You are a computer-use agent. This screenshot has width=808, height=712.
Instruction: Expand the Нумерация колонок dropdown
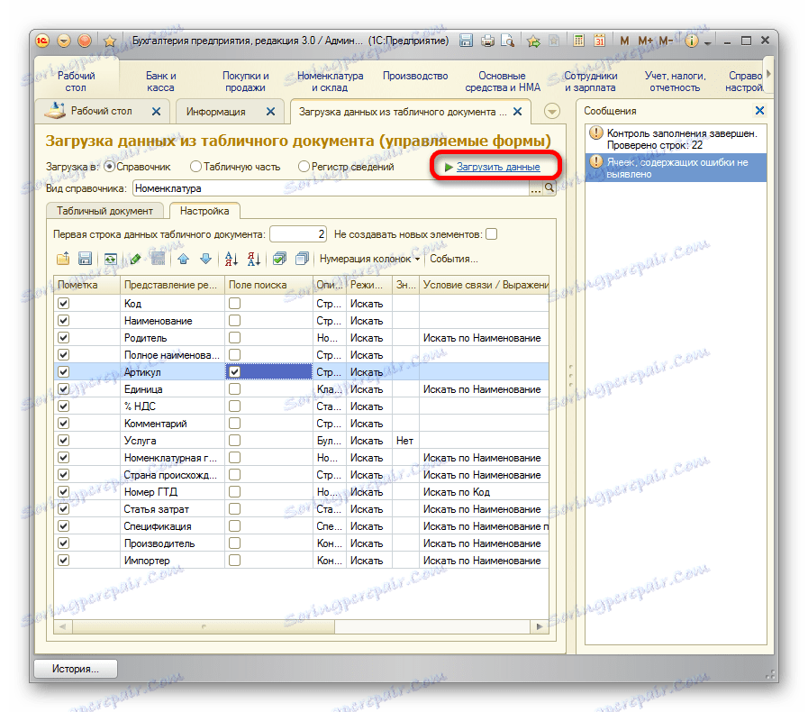click(369, 259)
